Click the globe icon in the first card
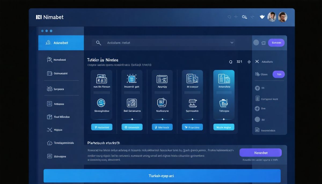 pos(101,102)
